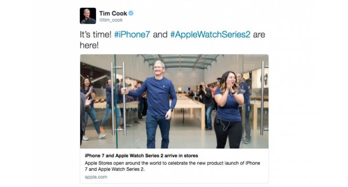Open the #iPhone7 hashtag
Viewport: 348px width, 187px height.
click(x=132, y=34)
